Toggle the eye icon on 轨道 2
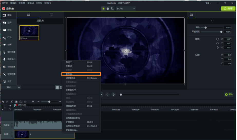Image resolution: width=237 pixels, height=140 pixels. pos(12,124)
